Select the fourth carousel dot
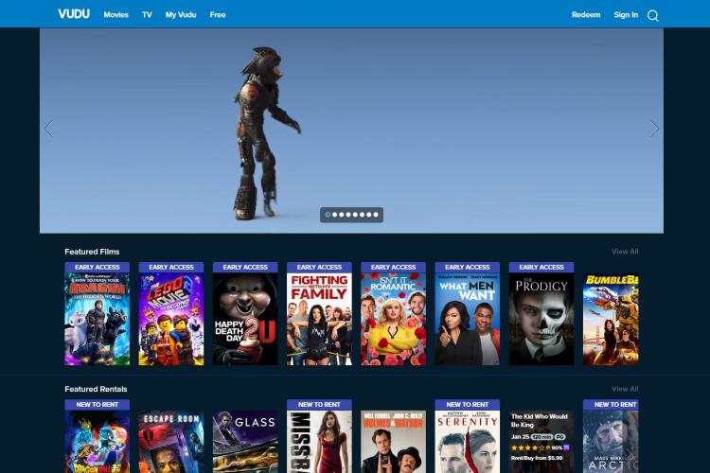This screenshot has height=473, width=710. [x=348, y=215]
